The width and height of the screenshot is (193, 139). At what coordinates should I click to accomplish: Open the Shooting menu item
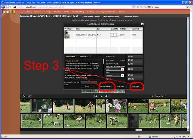58,12
